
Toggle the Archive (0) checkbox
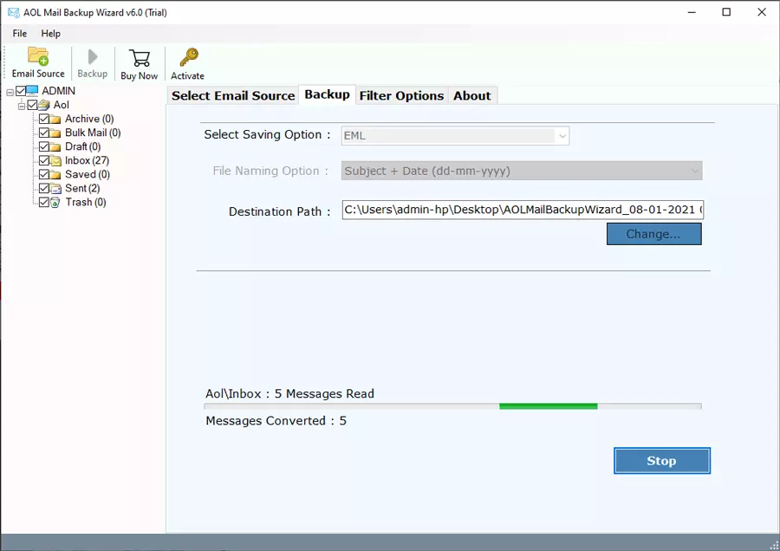tap(44, 119)
